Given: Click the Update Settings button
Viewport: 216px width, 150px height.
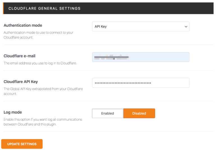Looking at the screenshot, I should coord(22,144).
